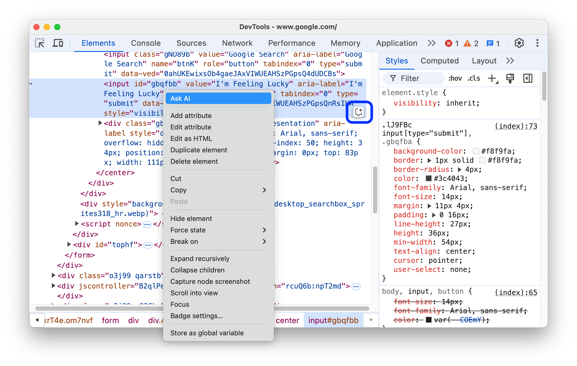The image size is (577, 366).
Task: Select Capture node screenshot option
Action: 209,281
